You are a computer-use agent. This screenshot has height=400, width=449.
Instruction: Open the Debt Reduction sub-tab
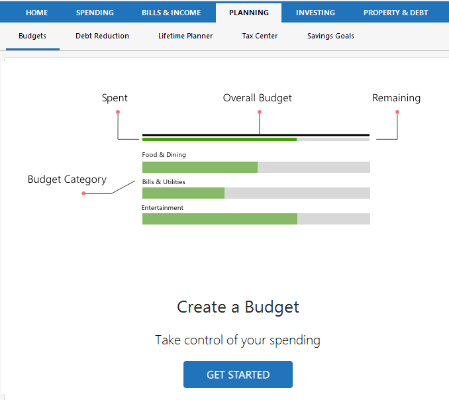coord(102,36)
